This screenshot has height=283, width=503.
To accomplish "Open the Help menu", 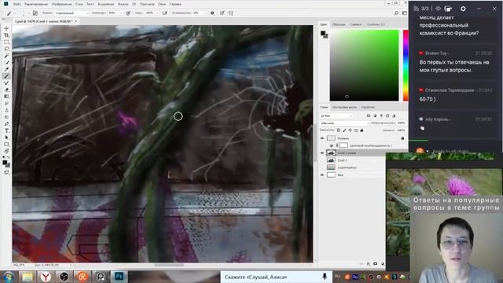I will pos(175,4).
